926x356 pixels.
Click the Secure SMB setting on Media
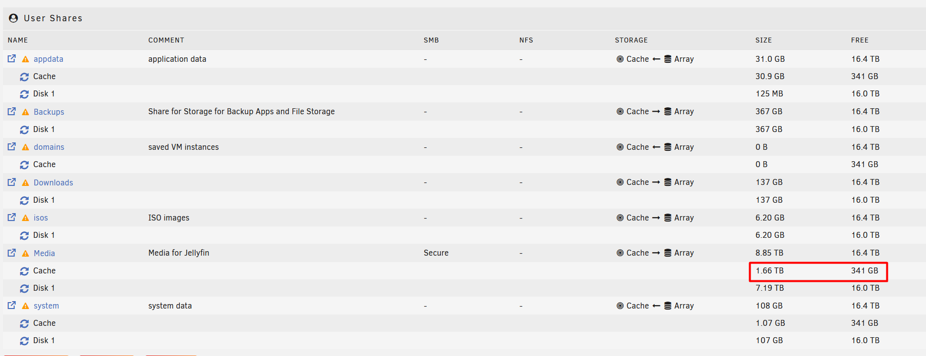[x=436, y=253]
